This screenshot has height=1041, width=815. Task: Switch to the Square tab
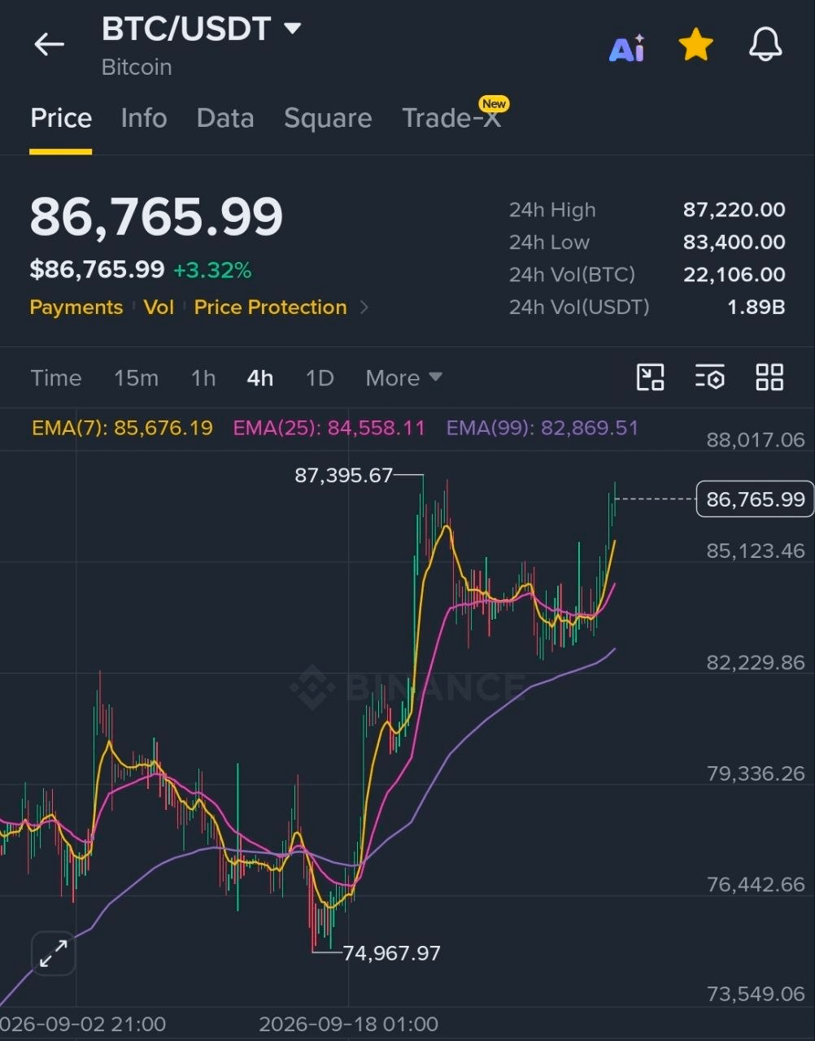[x=328, y=119]
